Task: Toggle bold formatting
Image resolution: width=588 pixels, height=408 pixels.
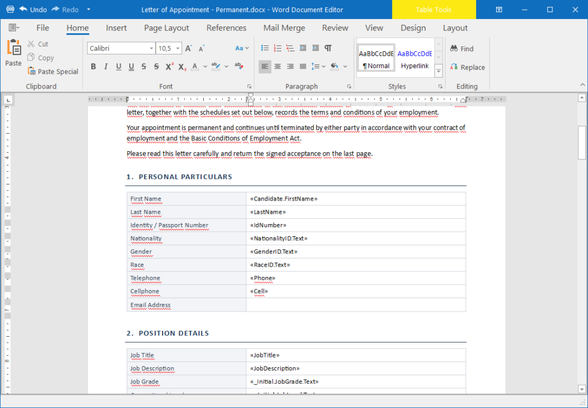Action: 94,67
